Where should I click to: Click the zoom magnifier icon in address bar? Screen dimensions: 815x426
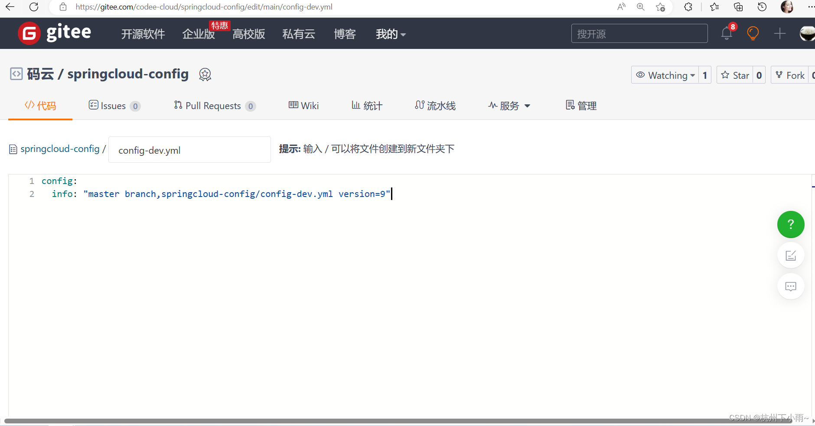641,7
